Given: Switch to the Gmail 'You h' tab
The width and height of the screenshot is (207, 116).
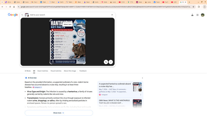Looking at the screenshot, I should pyautogui.click(x=34, y=2).
